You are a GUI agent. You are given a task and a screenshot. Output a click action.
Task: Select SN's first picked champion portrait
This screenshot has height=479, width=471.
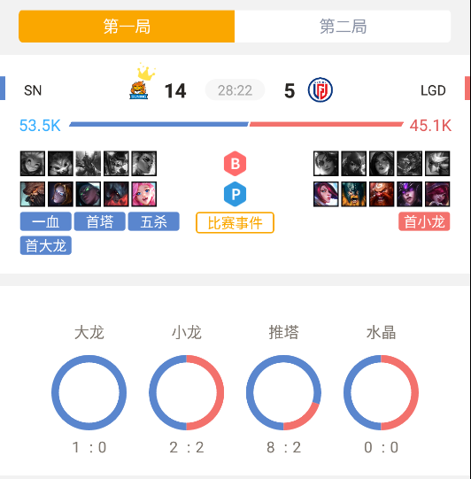[x=33, y=194]
